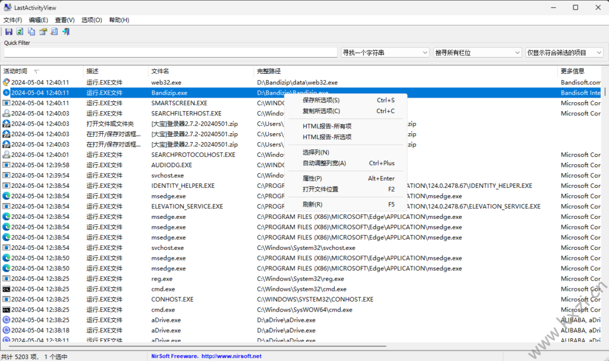Select the reg.exe file name cell
Viewport: 609px width, 361px height.
(162, 278)
